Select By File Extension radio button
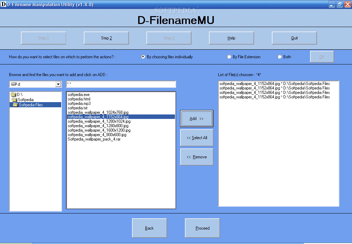Screen dimensions: 352x244 tap(229, 57)
